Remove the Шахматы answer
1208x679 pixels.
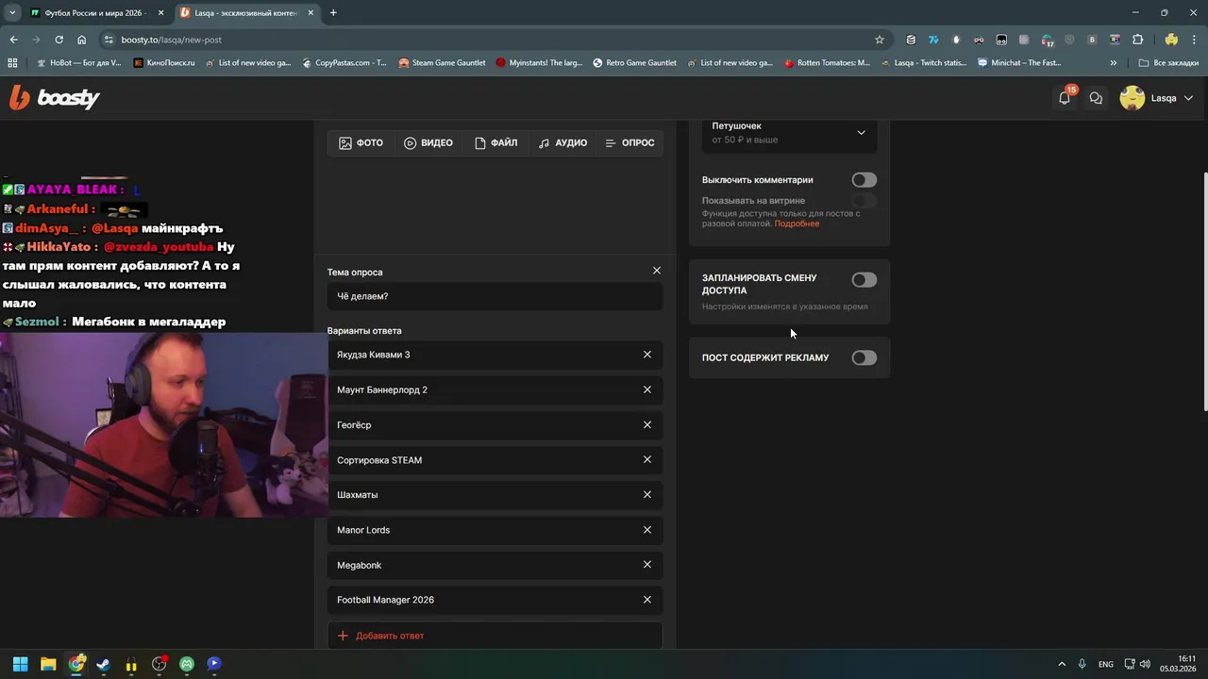tap(647, 494)
